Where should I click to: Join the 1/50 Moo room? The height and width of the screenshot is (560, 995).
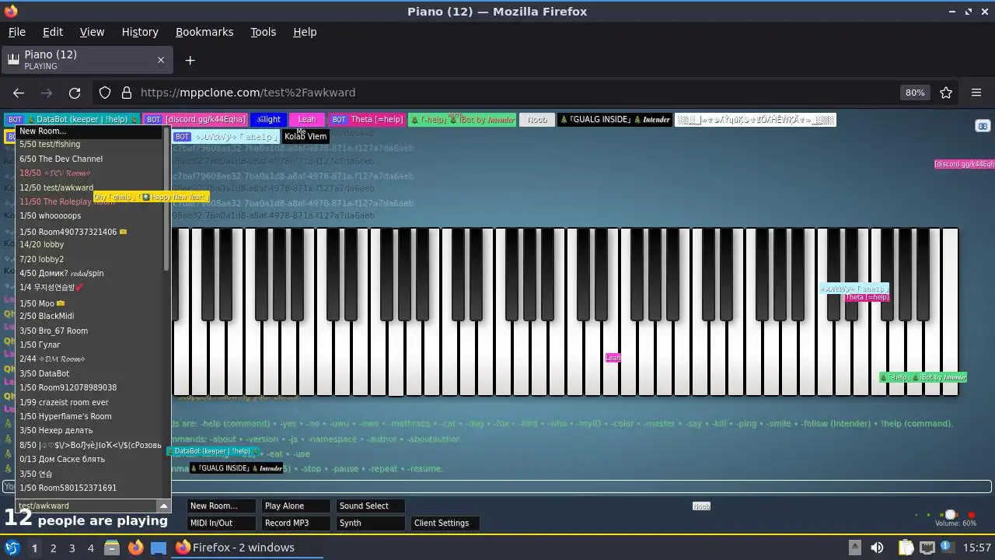tap(89, 303)
